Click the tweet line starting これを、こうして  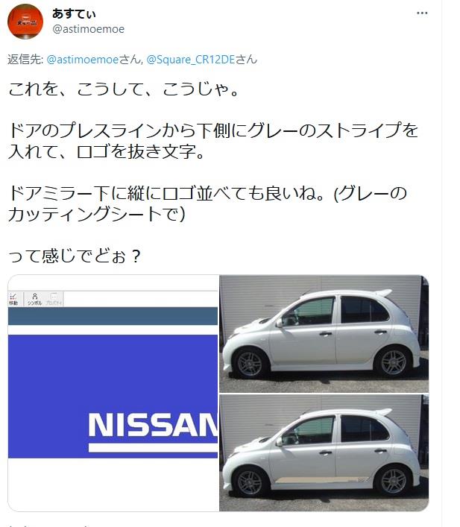[124, 89]
